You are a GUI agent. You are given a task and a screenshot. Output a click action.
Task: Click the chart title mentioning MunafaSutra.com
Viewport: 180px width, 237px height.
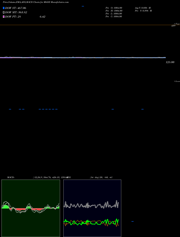click(x=36, y=2)
